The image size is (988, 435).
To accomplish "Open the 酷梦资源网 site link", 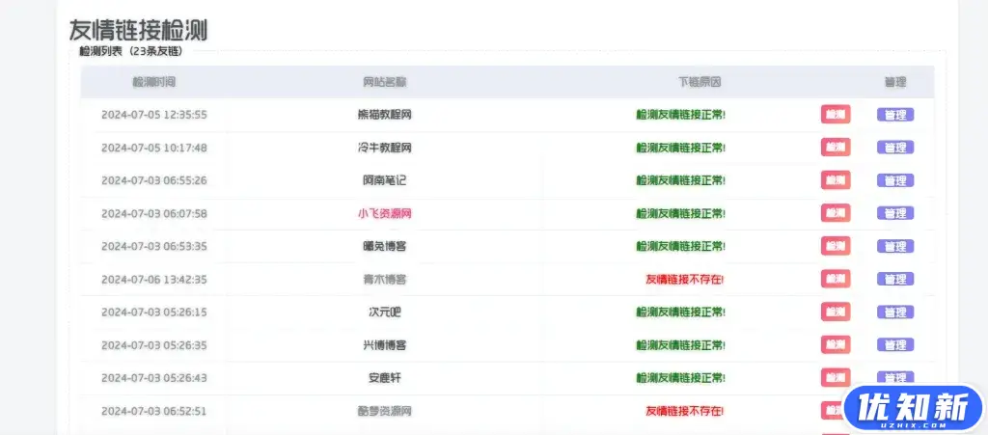I will tap(384, 411).
